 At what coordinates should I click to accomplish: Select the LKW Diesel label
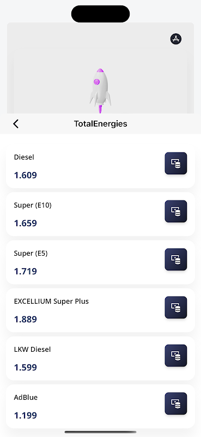(x=32, y=349)
